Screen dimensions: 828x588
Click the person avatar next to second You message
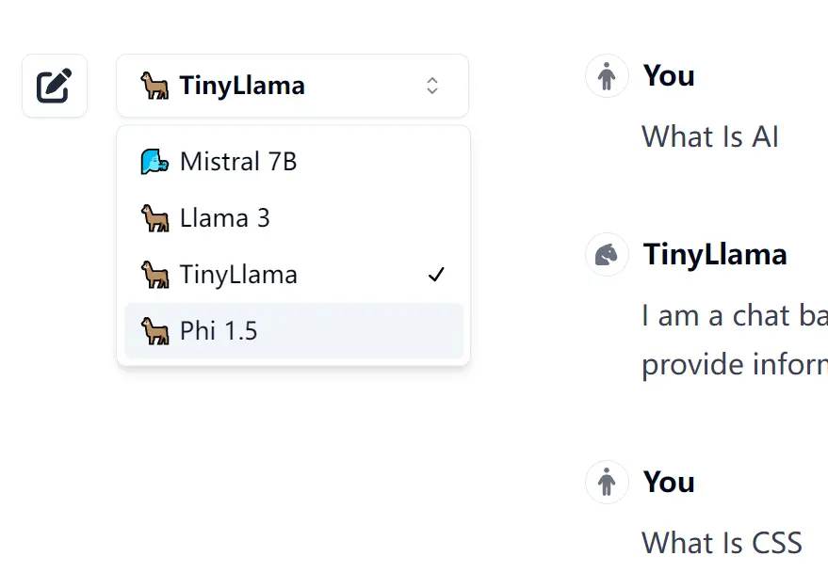pyautogui.click(x=607, y=482)
